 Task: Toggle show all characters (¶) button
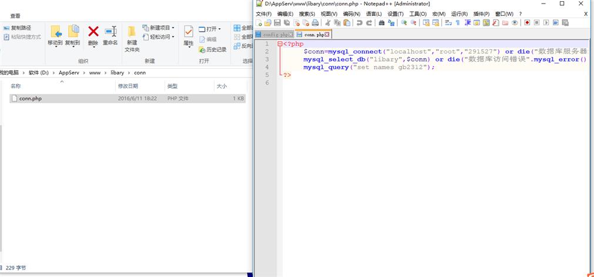point(457,23)
